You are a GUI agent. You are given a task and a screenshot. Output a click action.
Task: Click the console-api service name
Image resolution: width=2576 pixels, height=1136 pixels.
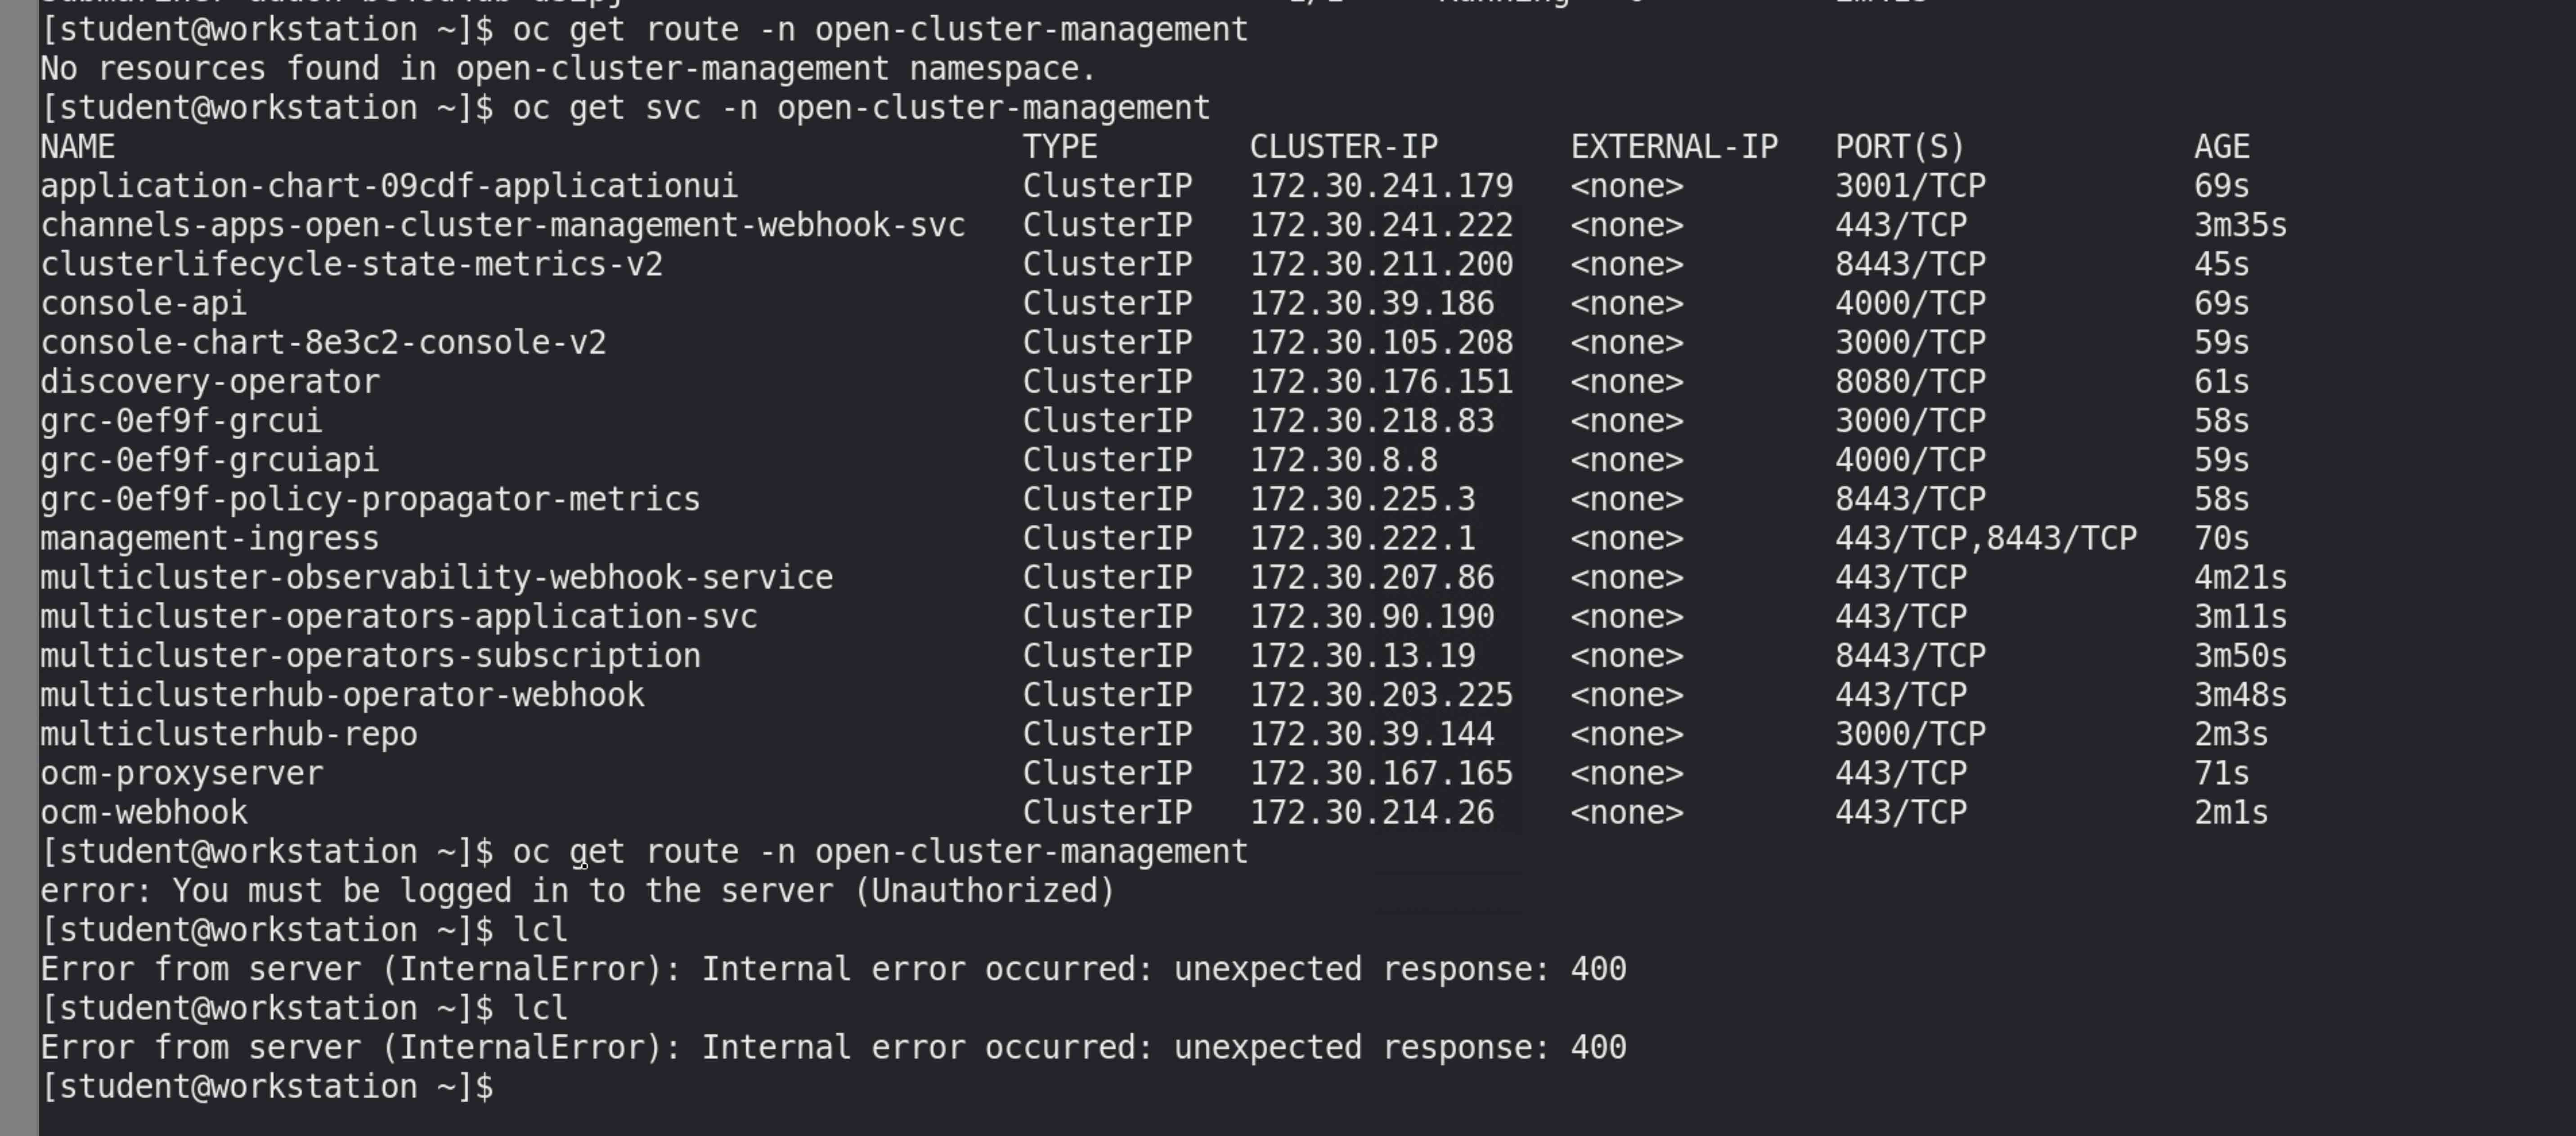point(143,303)
